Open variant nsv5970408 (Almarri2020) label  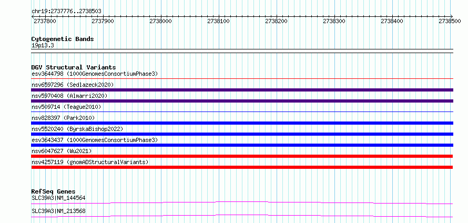tap(69, 96)
